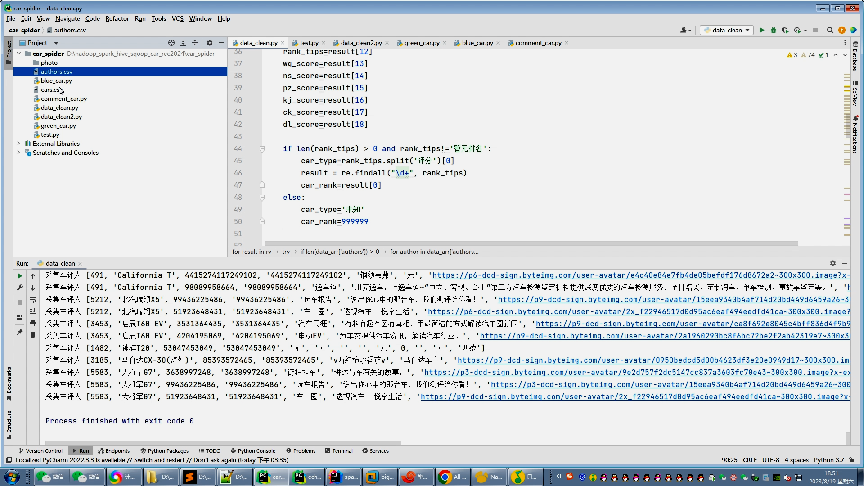Open Project view dropdown arrow
864x486 pixels.
tap(56, 43)
